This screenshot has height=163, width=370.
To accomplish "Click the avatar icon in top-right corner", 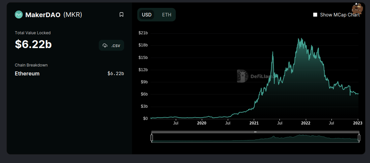I will click(x=357, y=9).
